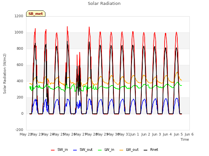209x156 pixels.
Task: Toggle the SW_out legend entry
Action: pos(83,149)
